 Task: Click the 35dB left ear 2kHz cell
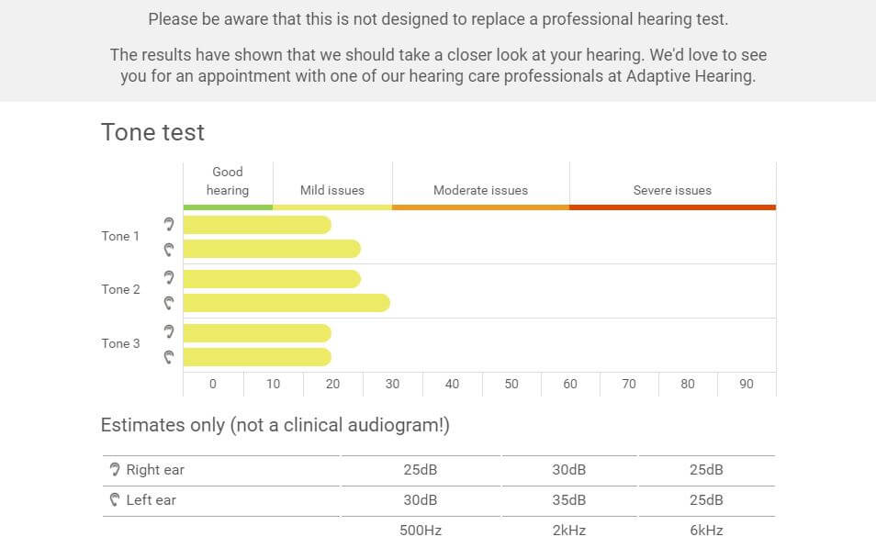pos(569,500)
